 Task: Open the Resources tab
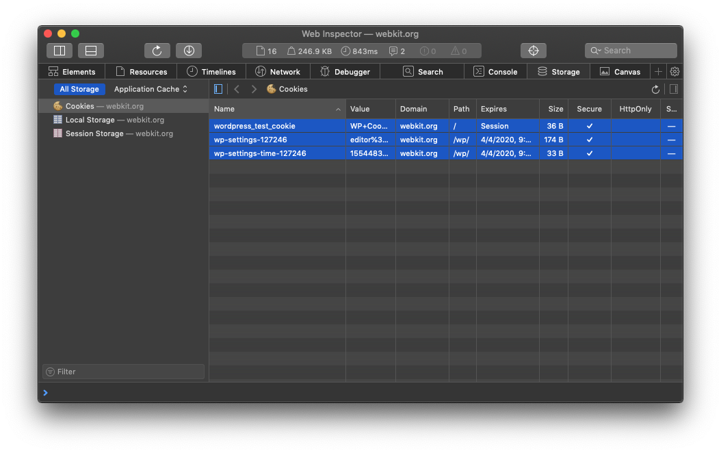pos(141,72)
